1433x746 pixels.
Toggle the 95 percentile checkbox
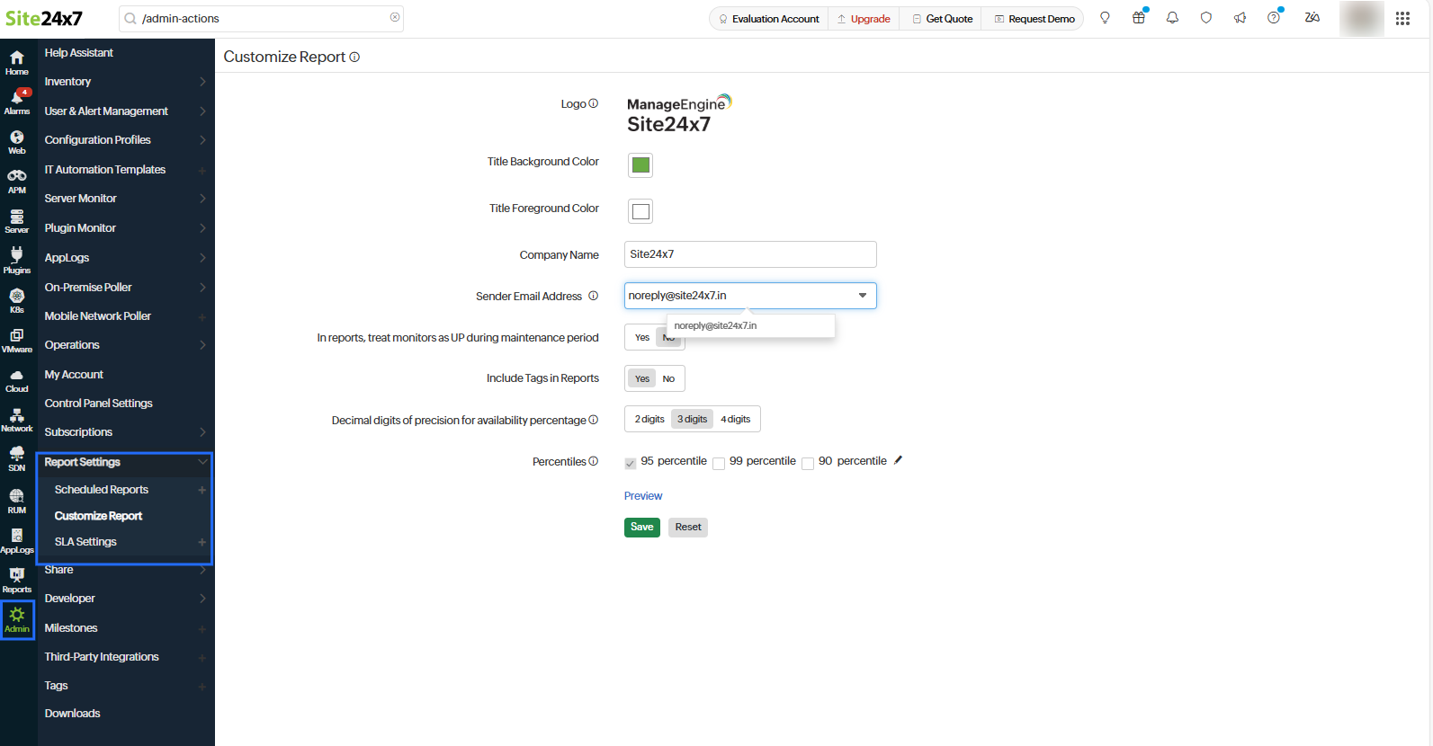click(630, 464)
